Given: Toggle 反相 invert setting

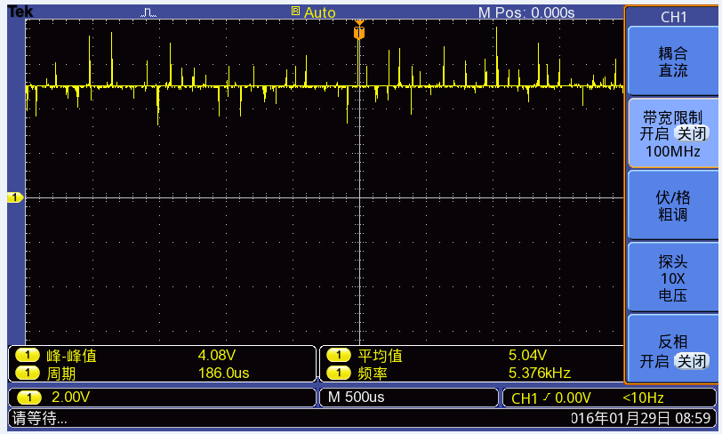Looking at the screenshot, I should coord(673,350).
